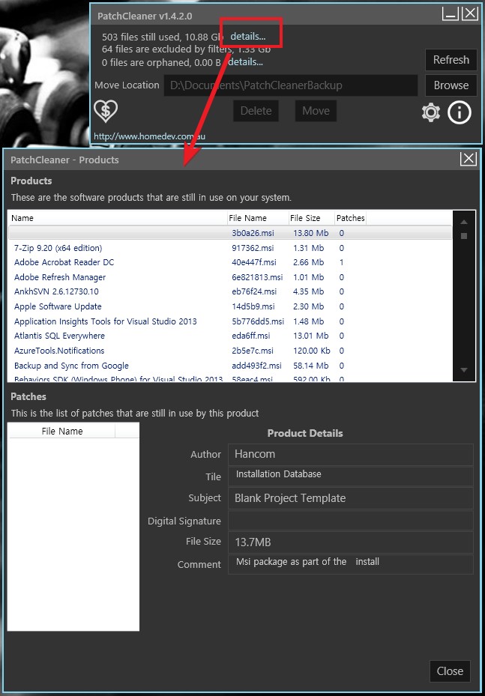Close the Products window with X
This screenshot has width=485, height=696.
point(469,159)
